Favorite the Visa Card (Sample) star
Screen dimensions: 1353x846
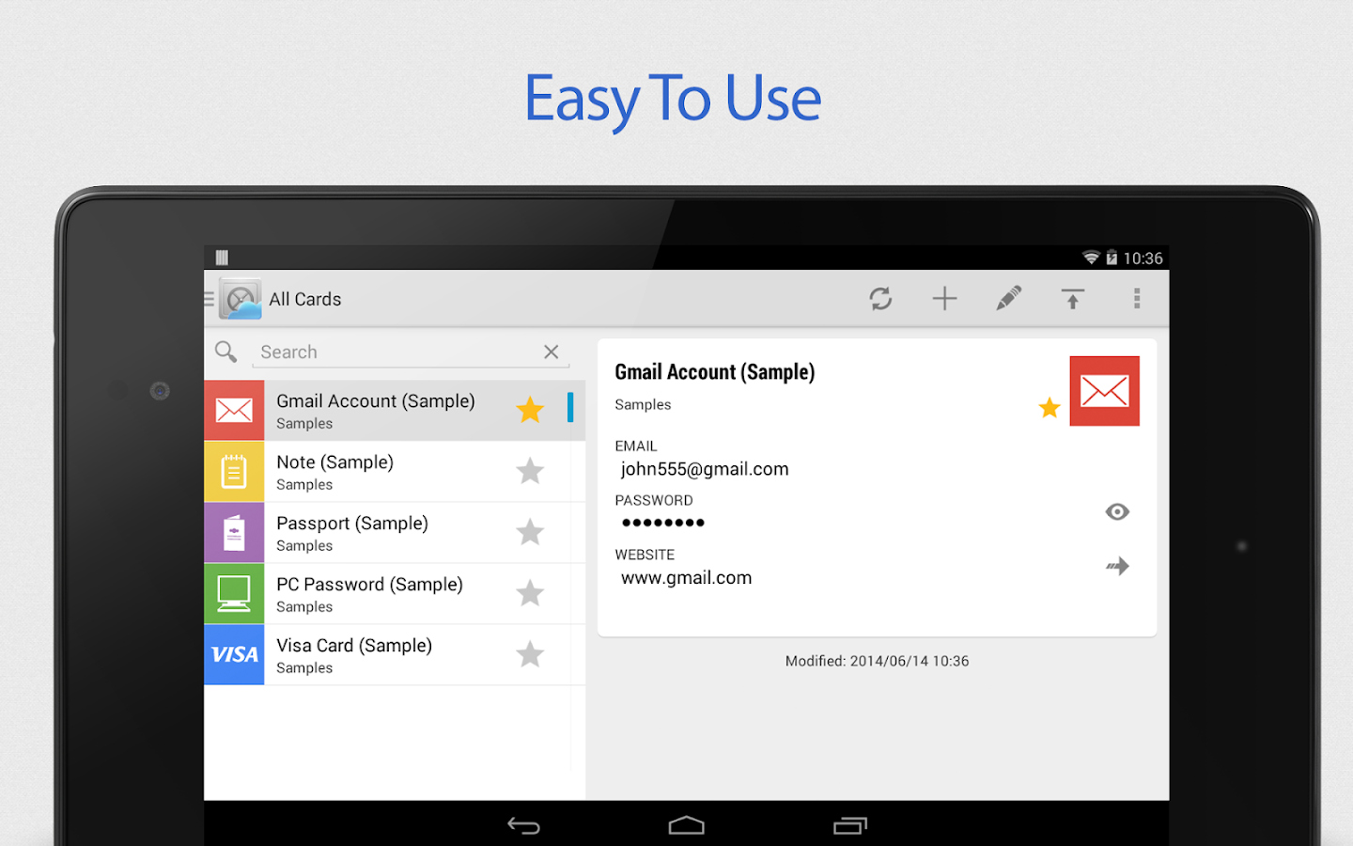530,654
